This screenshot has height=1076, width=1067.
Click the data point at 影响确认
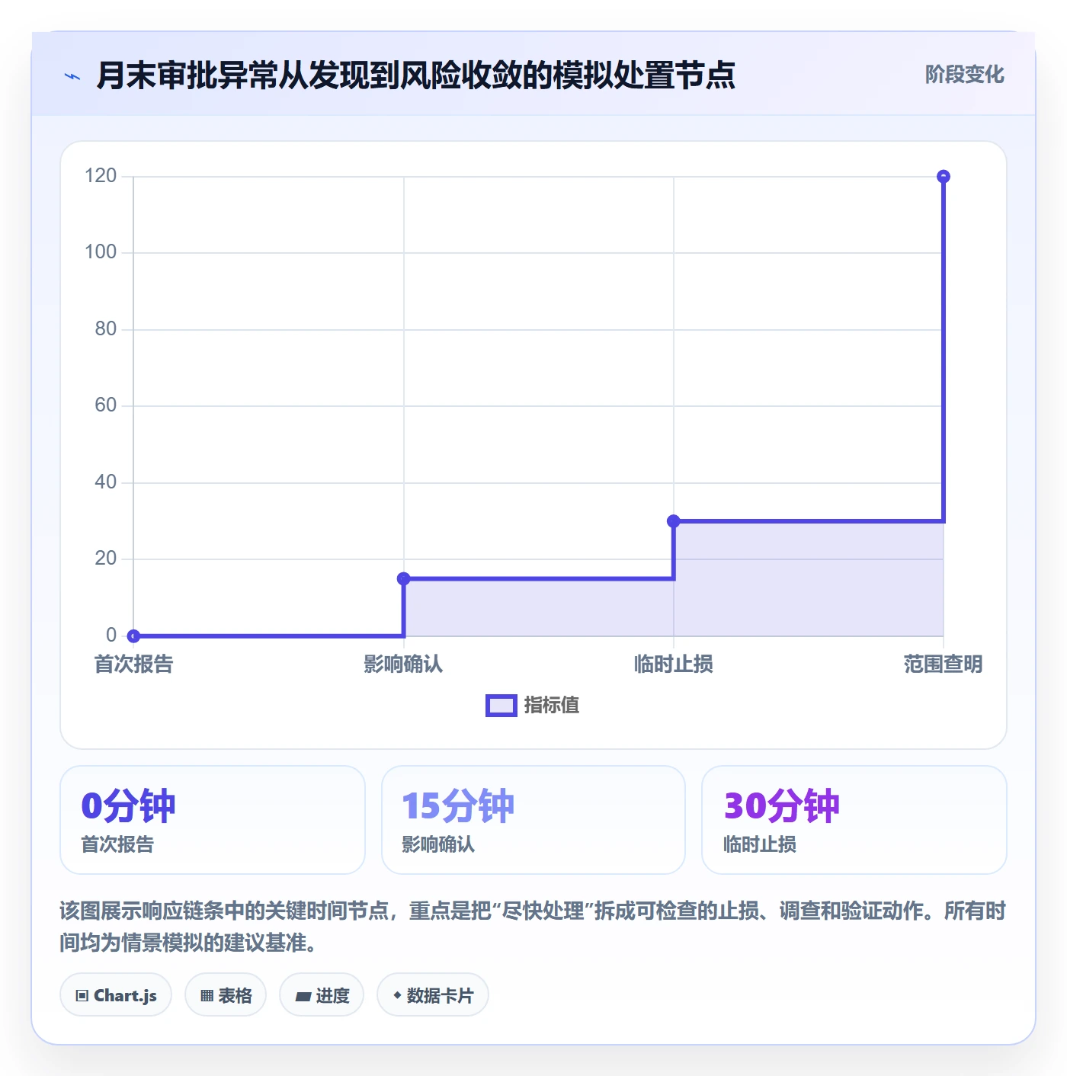tap(404, 578)
